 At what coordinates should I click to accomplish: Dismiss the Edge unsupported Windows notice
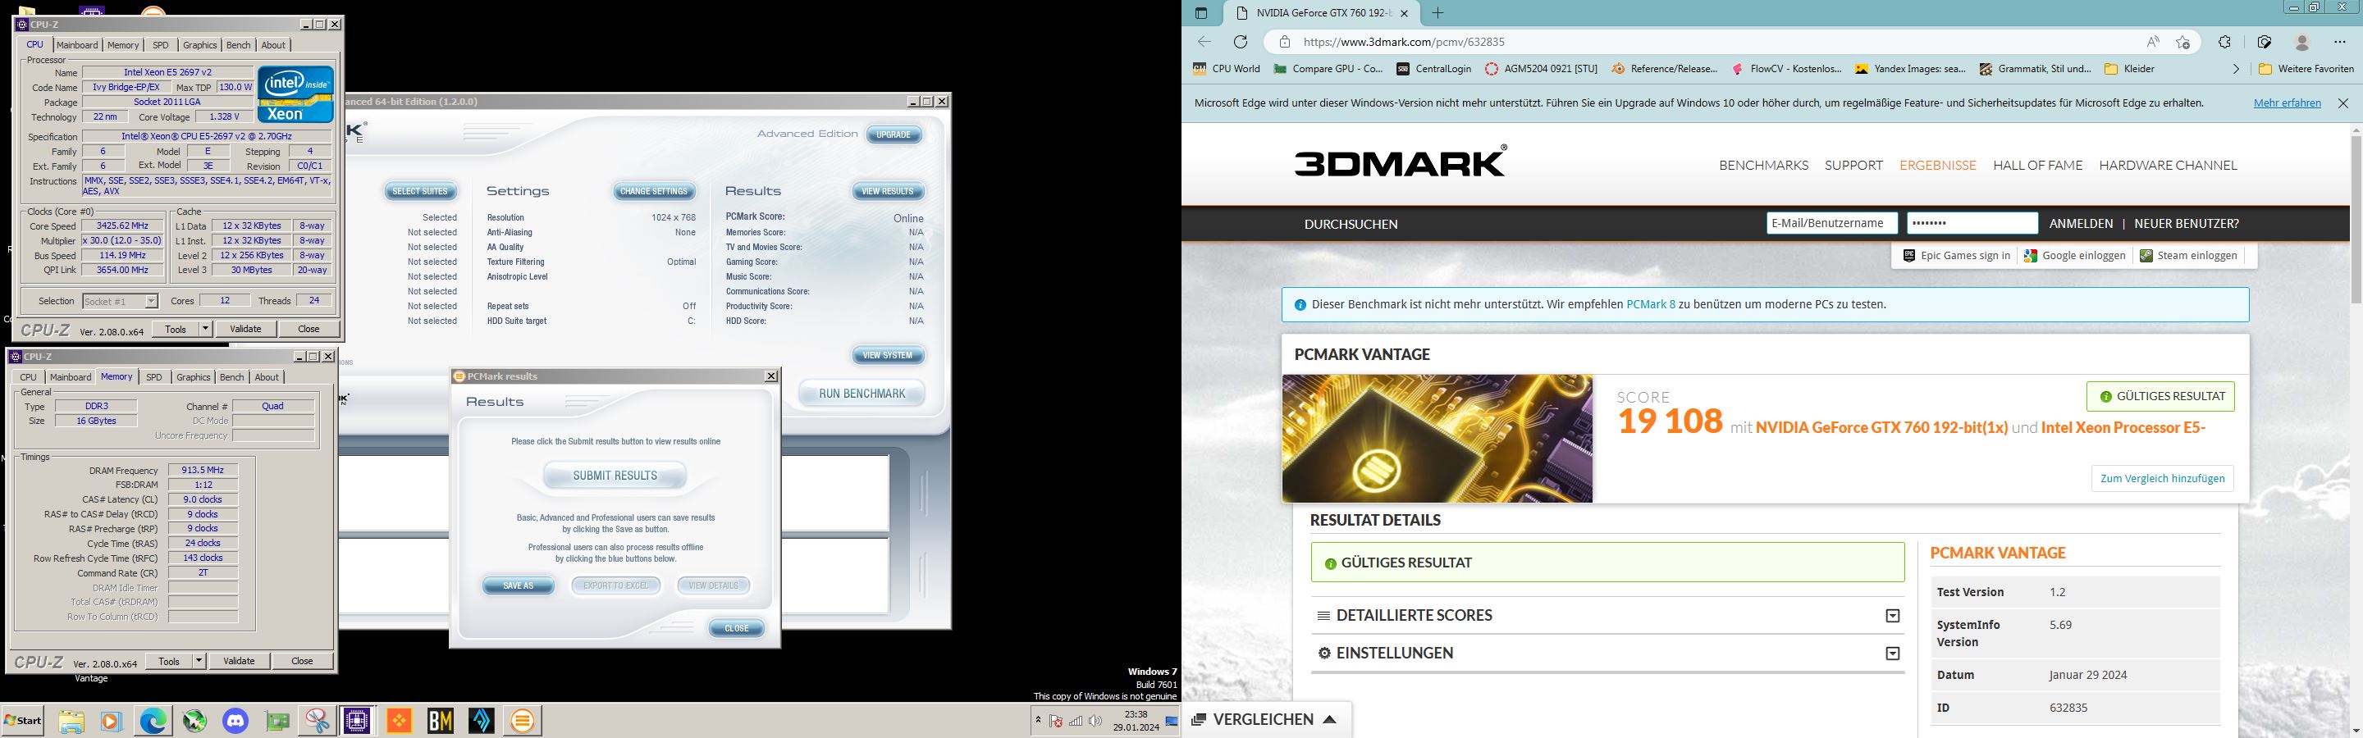click(2342, 103)
